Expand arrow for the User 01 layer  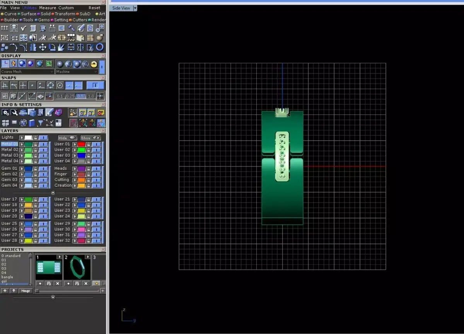(75, 144)
